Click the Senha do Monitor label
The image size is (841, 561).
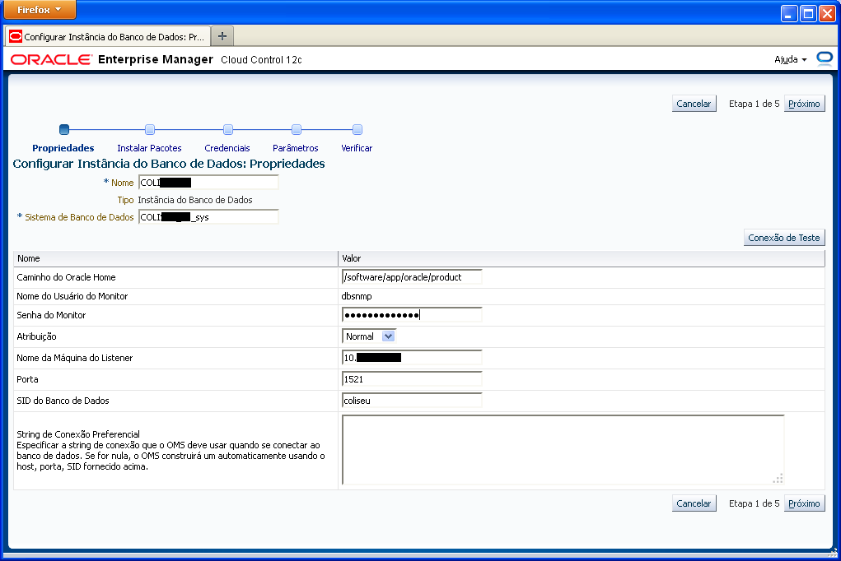pos(51,314)
